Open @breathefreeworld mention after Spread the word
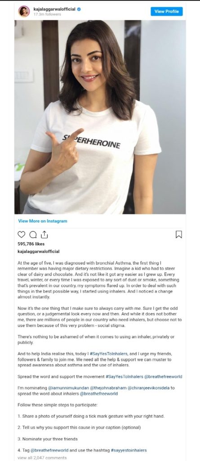 [x=163, y=377]
